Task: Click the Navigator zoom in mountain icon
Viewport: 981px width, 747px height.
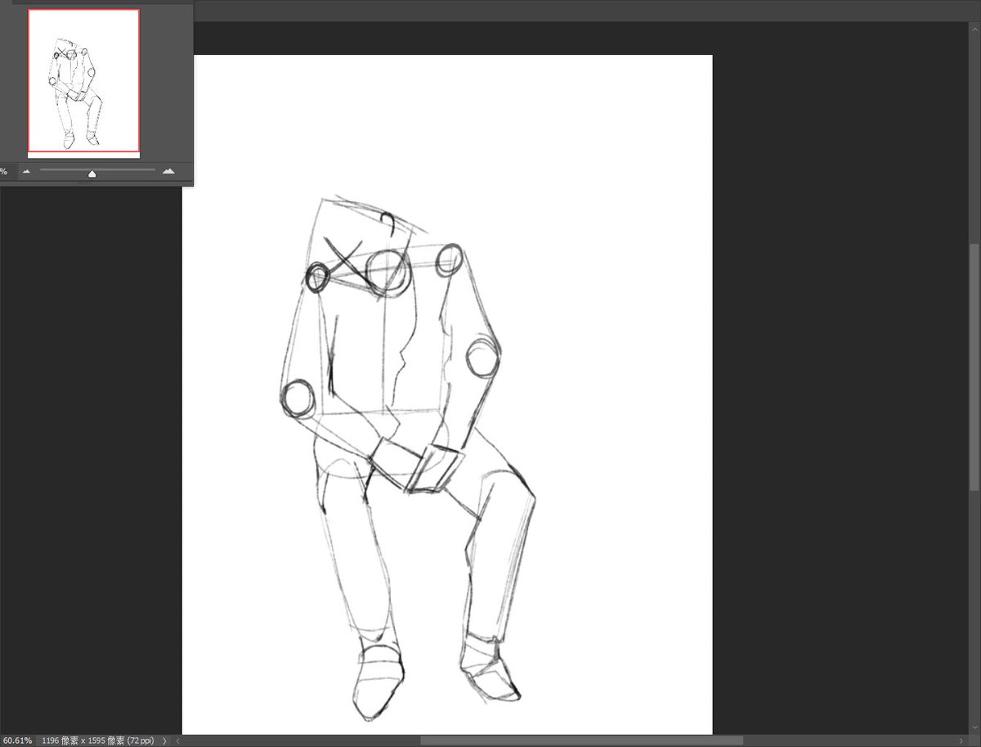Action: point(168,171)
